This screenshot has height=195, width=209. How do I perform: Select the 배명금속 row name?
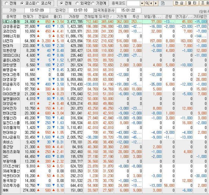(10, 70)
